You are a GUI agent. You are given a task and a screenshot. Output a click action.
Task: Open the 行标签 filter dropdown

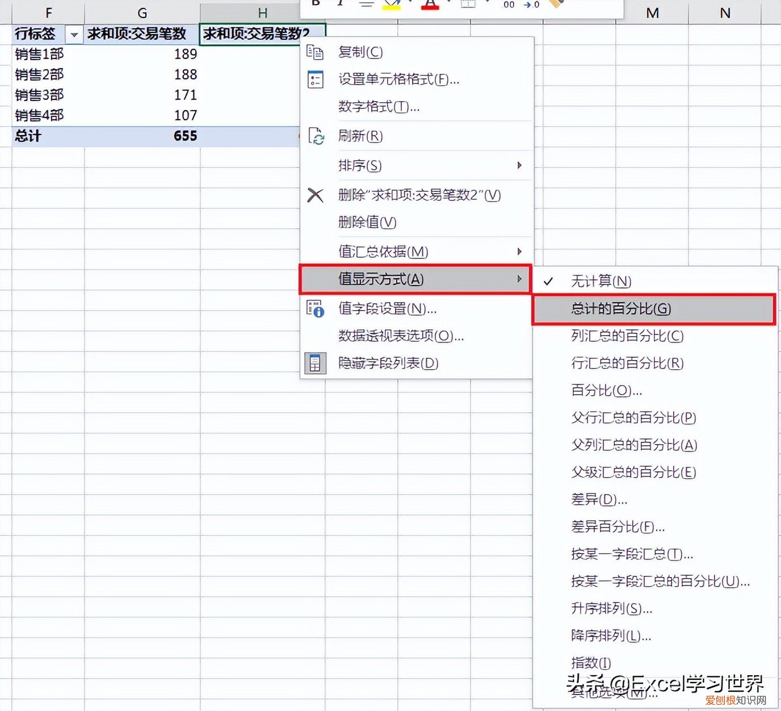click(74, 34)
